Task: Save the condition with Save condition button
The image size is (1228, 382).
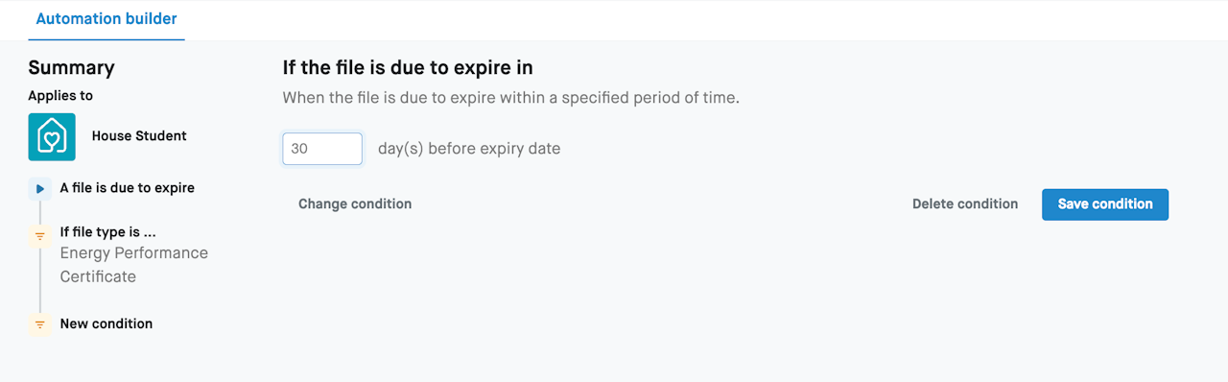Action: [1105, 204]
